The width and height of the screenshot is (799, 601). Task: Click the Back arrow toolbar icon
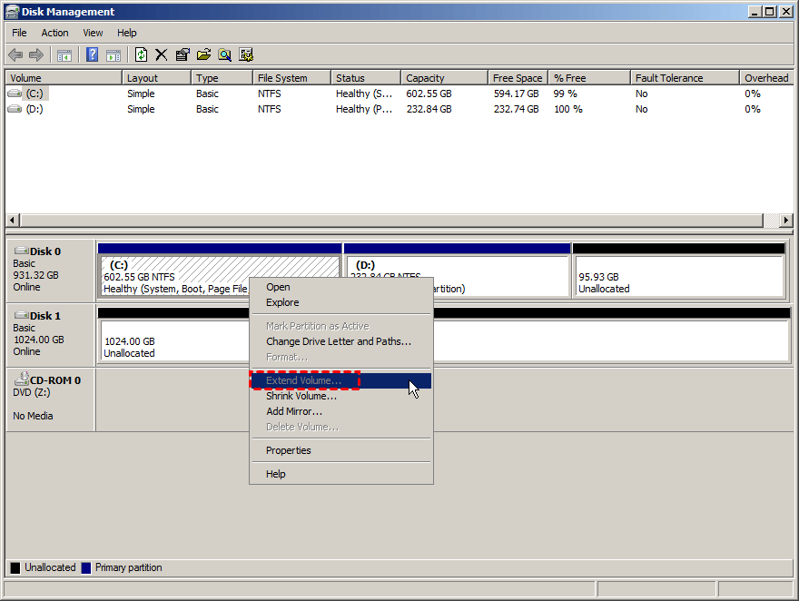coord(15,55)
